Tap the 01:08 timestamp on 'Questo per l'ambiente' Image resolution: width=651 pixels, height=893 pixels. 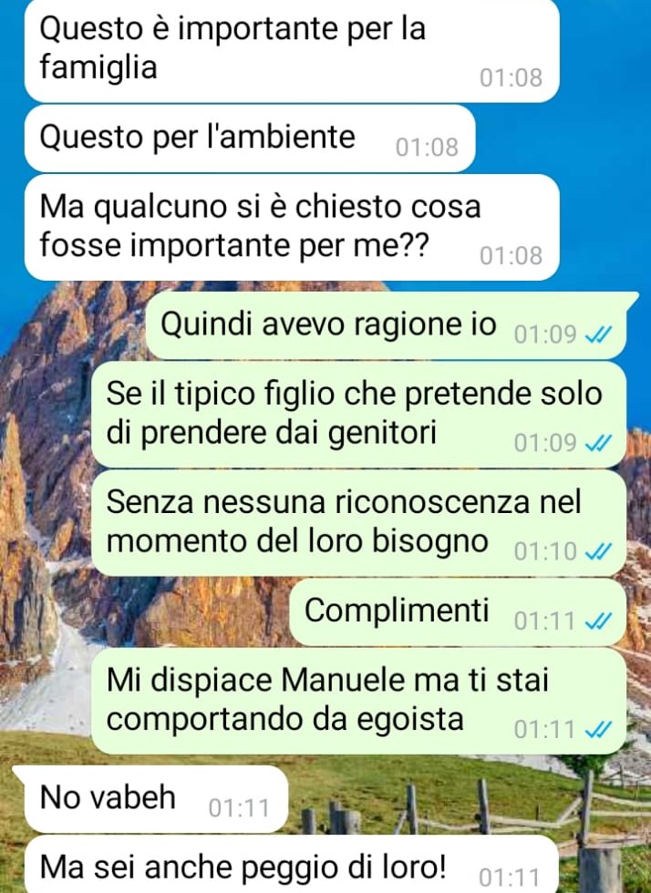[x=427, y=147]
